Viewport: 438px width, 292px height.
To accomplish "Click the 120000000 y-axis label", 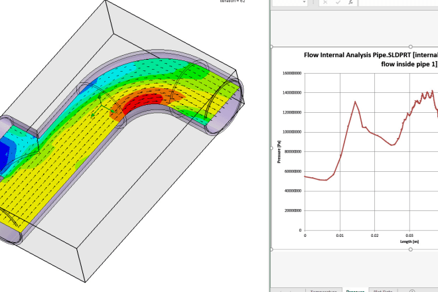I will pyautogui.click(x=292, y=112).
